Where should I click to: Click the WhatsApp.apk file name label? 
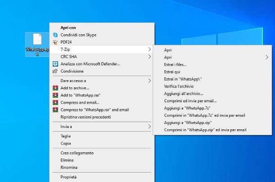tap(37, 51)
